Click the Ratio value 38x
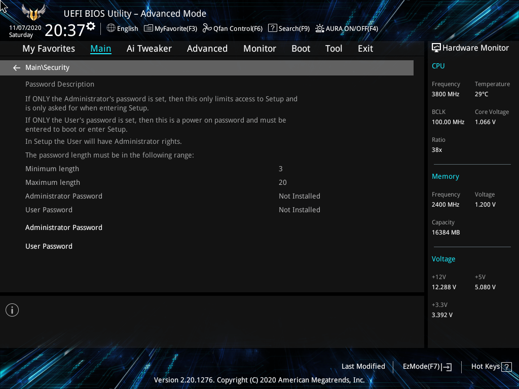 click(x=437, y=150)
